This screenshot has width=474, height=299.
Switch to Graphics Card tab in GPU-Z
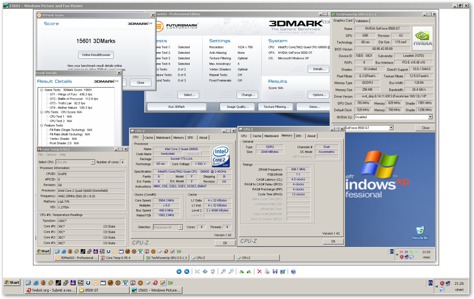343,20
